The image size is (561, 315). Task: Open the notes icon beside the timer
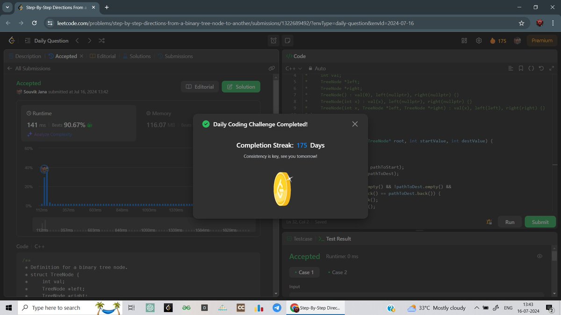pyautogui.click(x=288, y=41)
